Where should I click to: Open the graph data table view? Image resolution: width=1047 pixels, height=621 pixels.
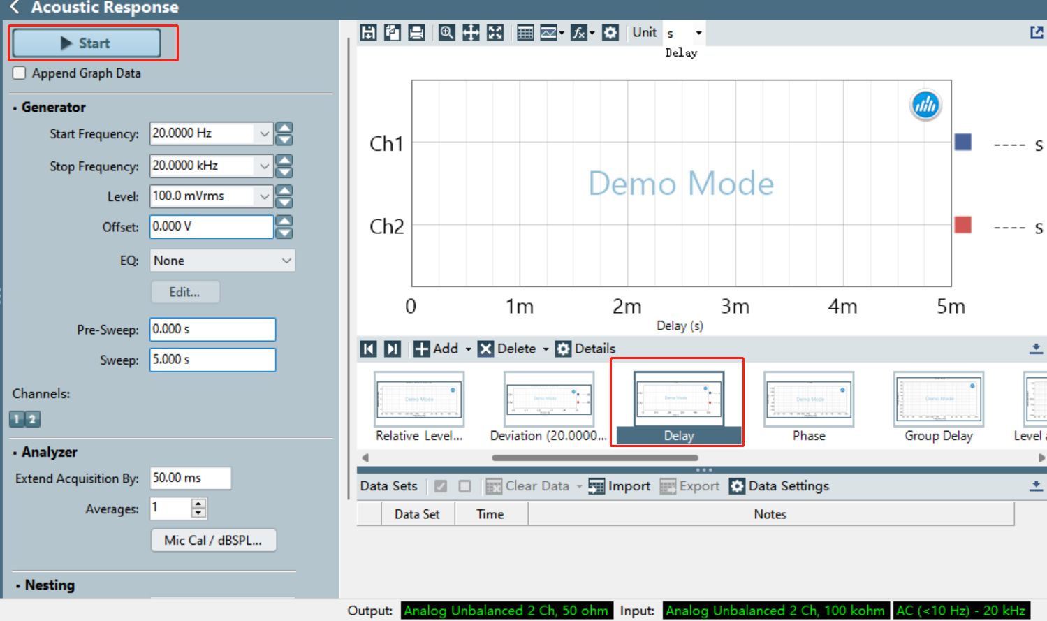[x=525, y=32]
